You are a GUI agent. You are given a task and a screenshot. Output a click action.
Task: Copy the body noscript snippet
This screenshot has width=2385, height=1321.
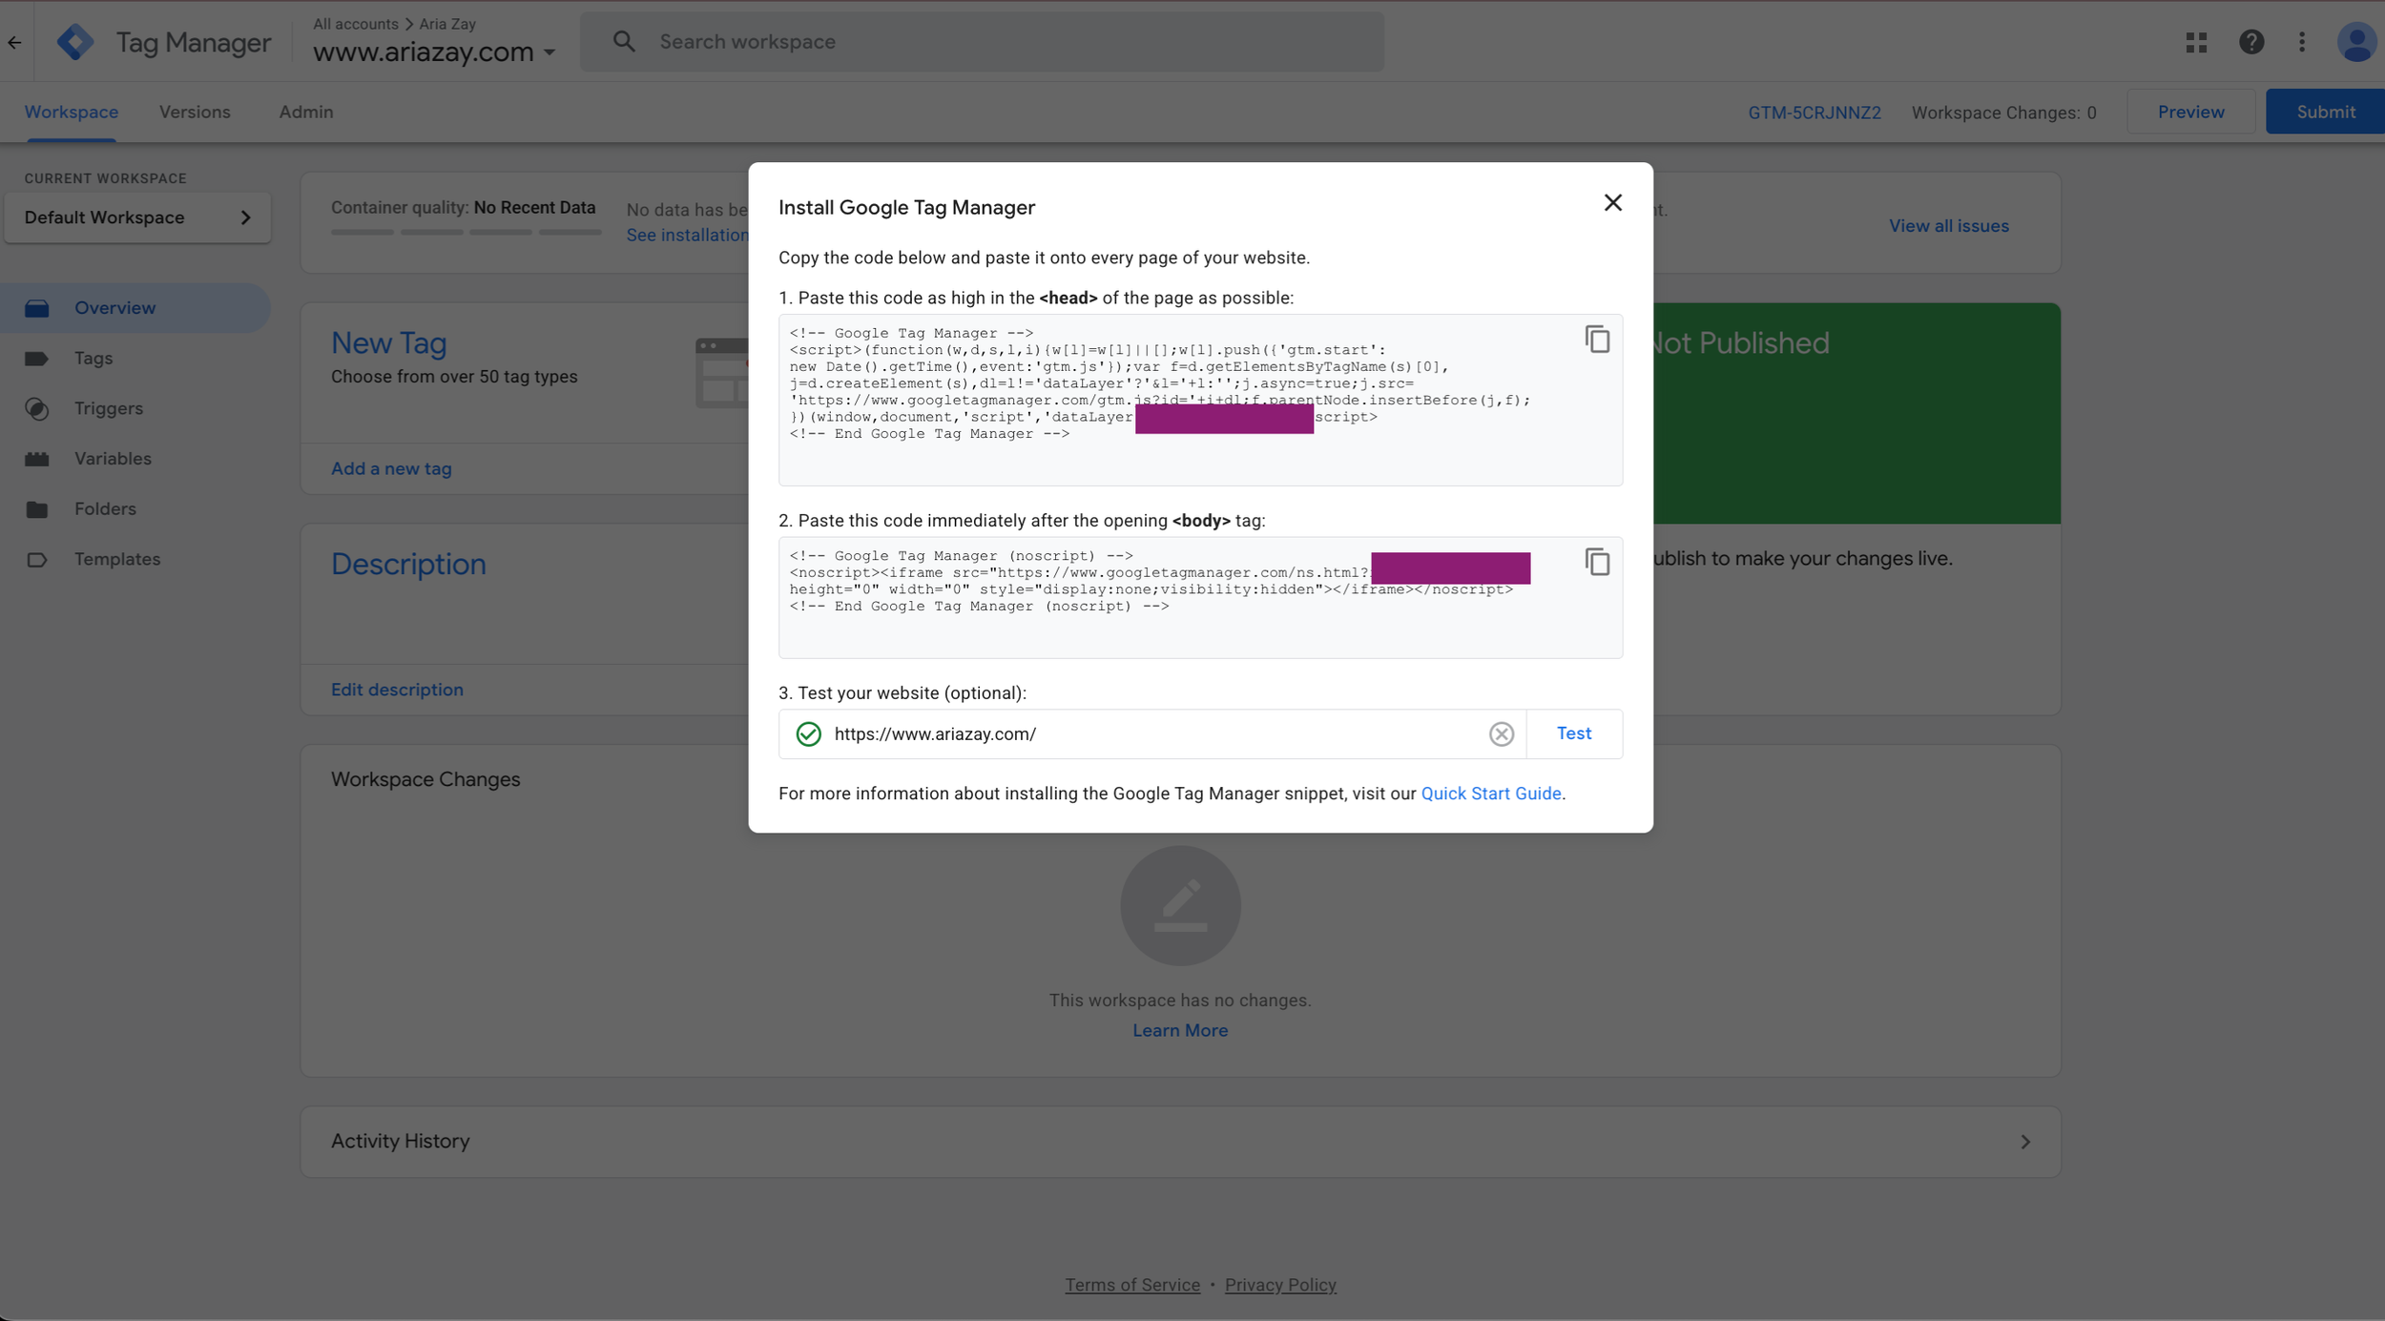[x=1597, y=562]
